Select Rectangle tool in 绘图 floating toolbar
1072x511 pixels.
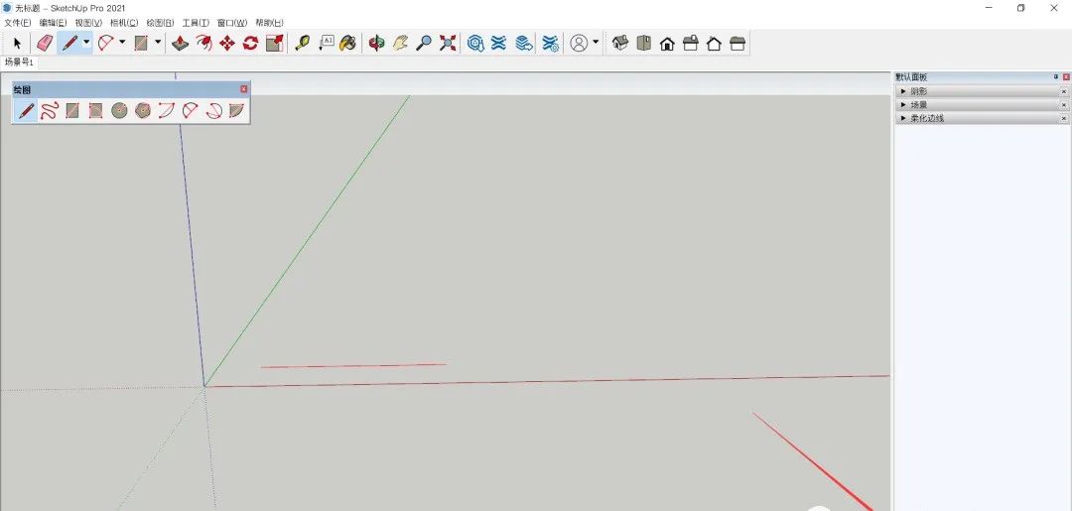pyautogui.click(x=72, y=110)
